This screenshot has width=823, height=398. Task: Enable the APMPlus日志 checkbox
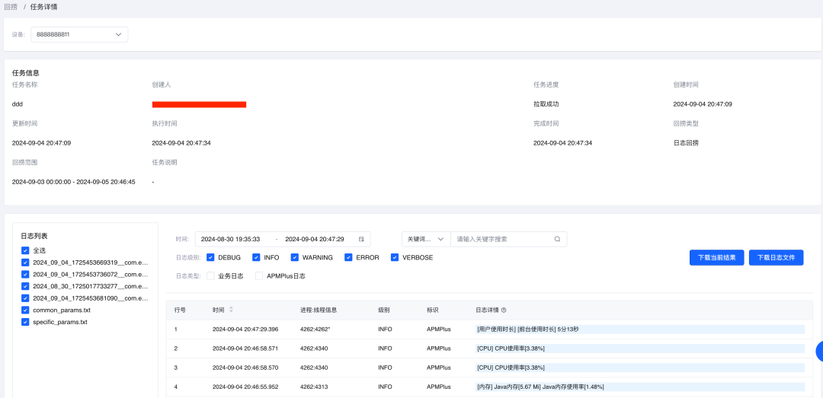point(259,276)
